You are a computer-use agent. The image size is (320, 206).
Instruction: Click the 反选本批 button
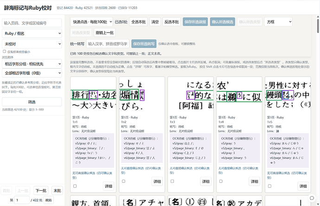pos(172,22)
